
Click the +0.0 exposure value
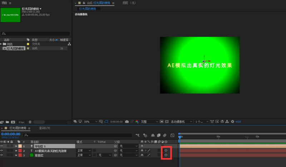pyautogui.click(x=238, y=122)
